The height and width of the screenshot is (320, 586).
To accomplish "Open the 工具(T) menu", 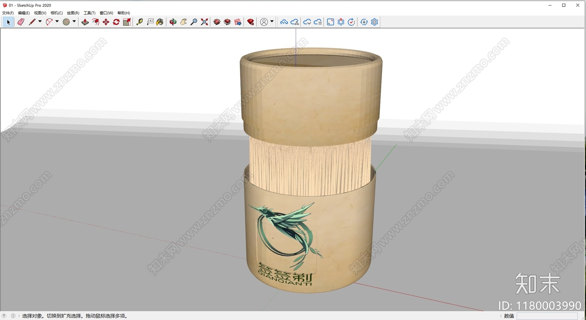I will pyautogui.click(x=89, y=13).
